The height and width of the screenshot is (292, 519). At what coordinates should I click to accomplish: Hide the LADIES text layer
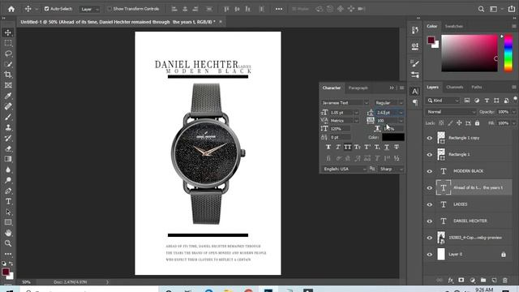coord(429,204)
